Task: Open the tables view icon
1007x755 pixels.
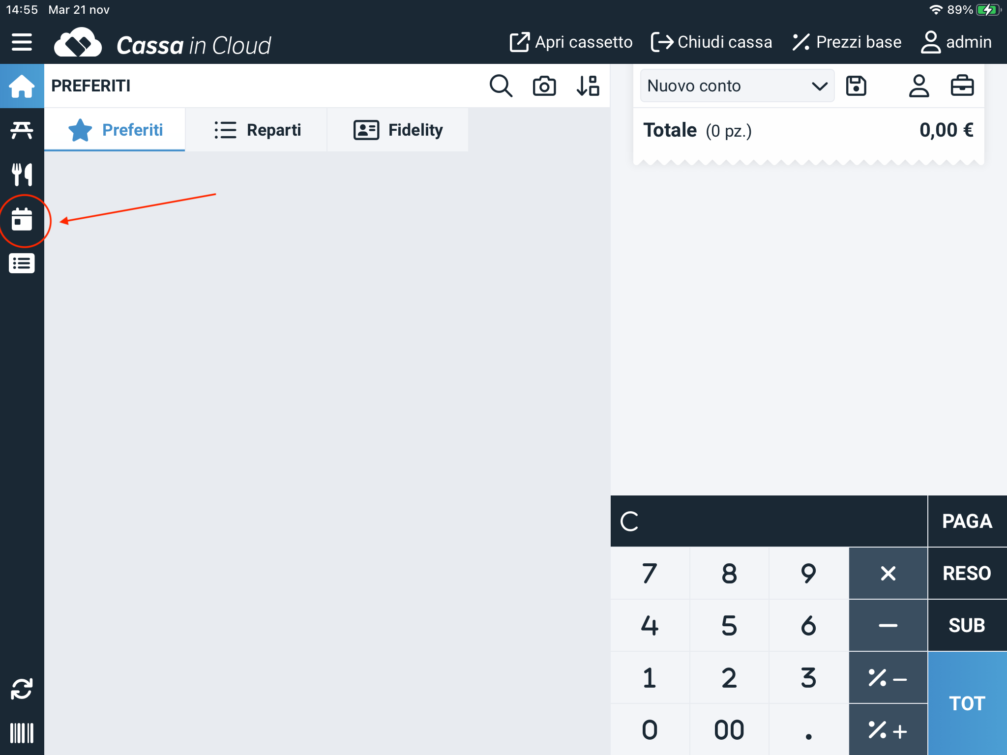Action: point(22,130)
